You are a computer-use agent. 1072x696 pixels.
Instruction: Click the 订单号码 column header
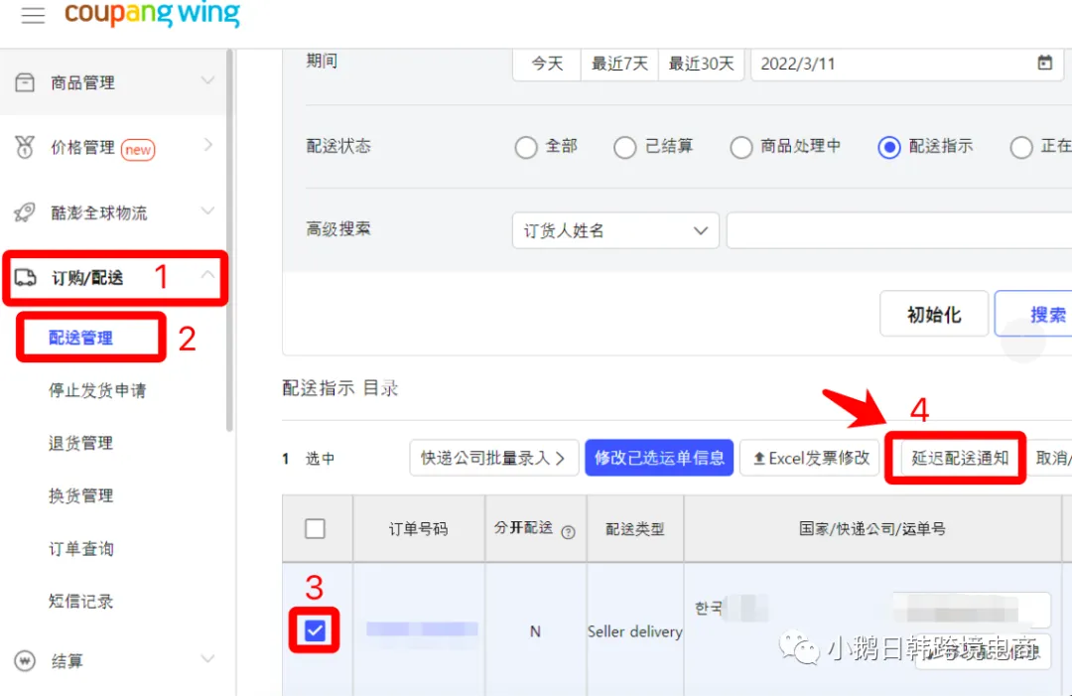point(419,528)
